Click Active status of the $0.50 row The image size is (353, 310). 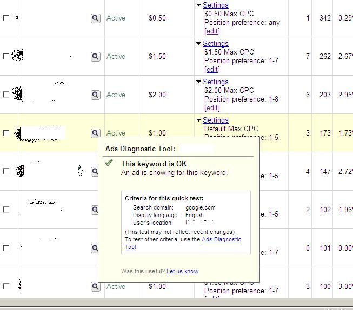pyautogui.click(x=116, y=18)
